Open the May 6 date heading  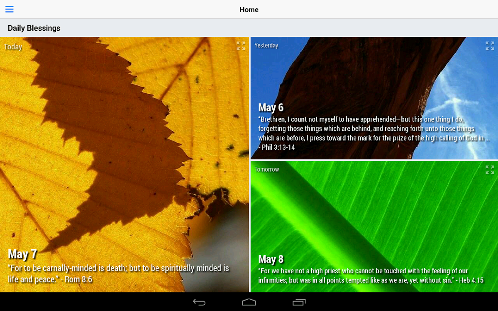[271, 108]
